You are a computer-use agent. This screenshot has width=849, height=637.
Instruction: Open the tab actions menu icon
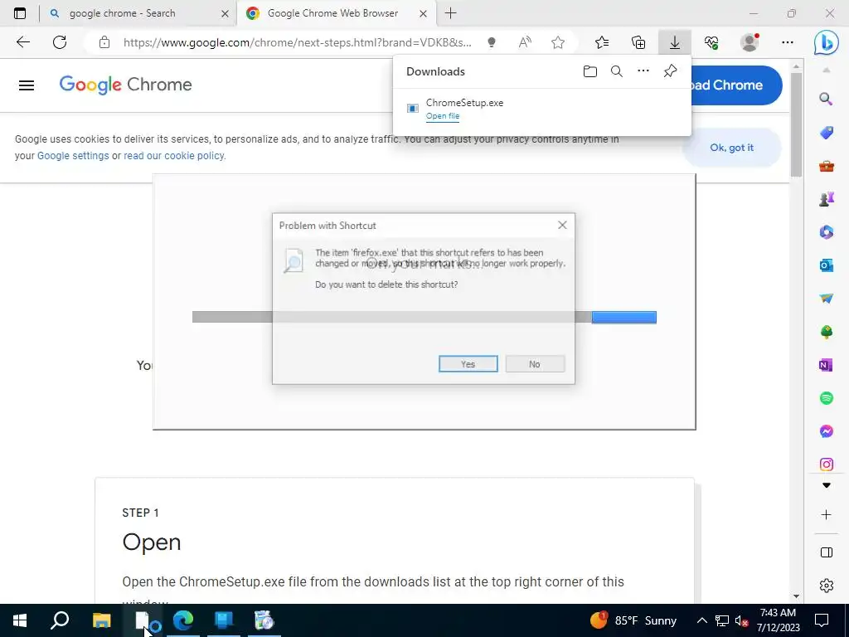[20, 13]
